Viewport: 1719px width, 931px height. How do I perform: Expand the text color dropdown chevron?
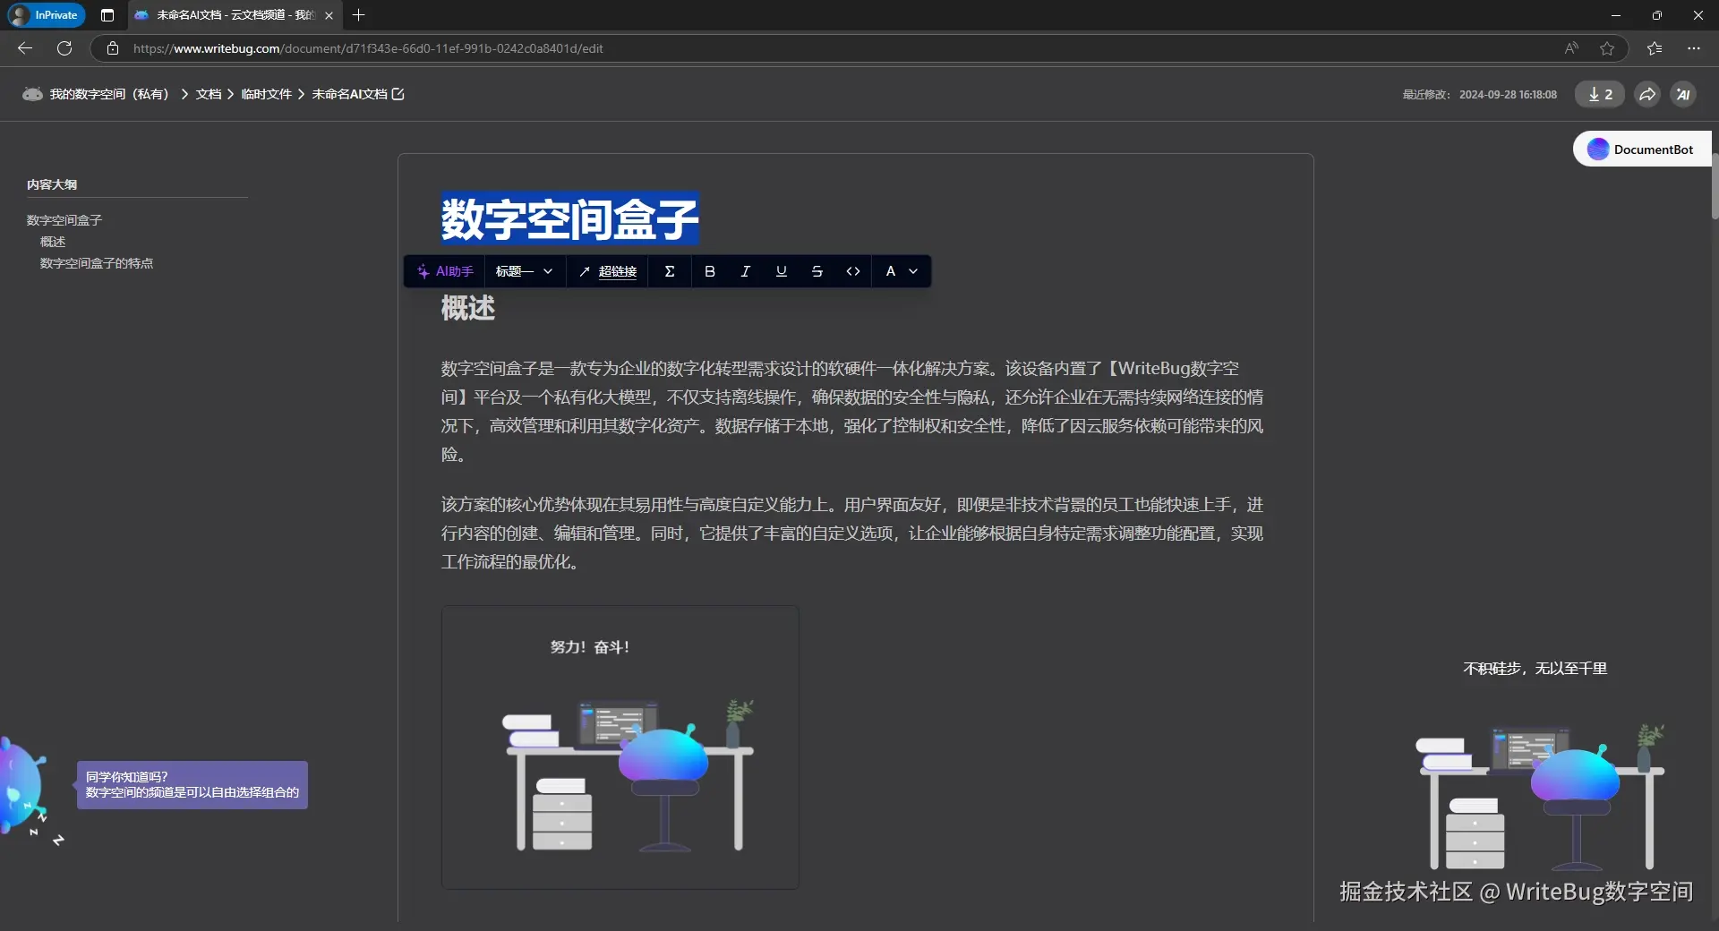coord(914,271)
